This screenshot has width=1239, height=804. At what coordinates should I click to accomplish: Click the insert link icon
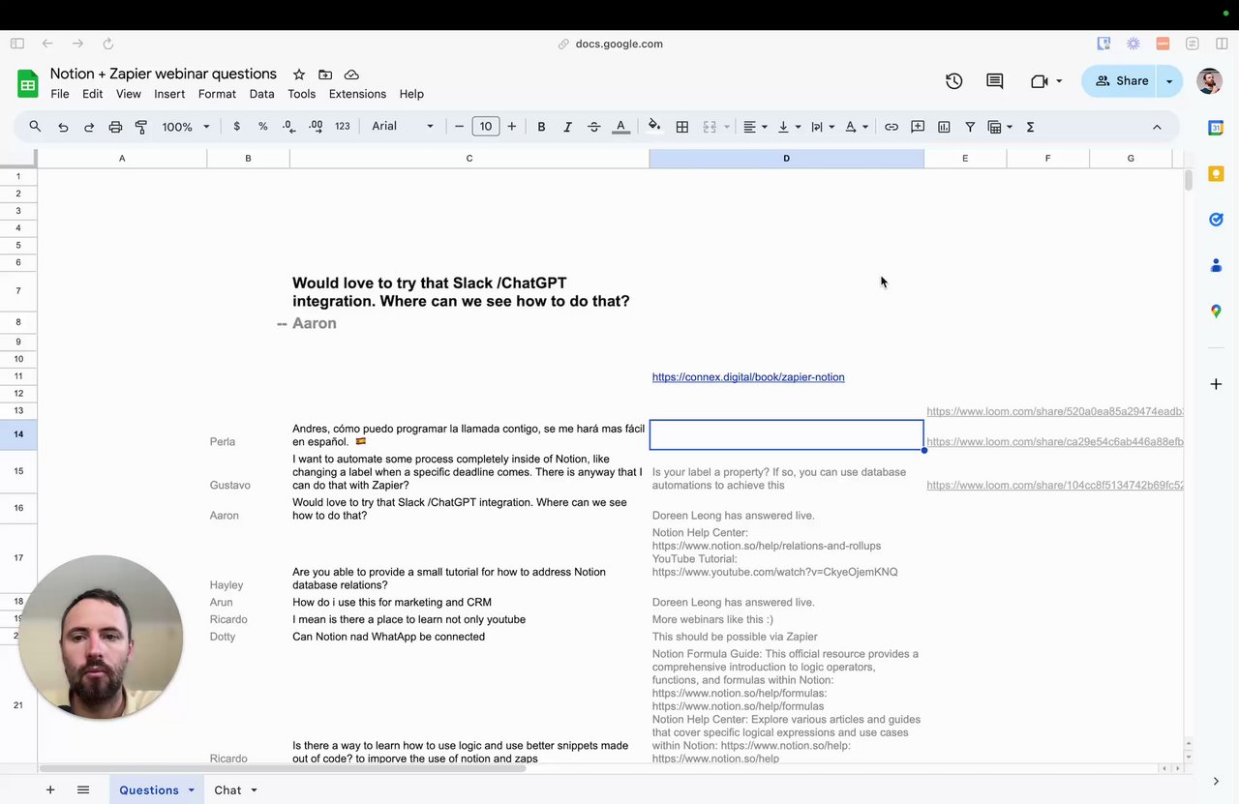point(891,127)
